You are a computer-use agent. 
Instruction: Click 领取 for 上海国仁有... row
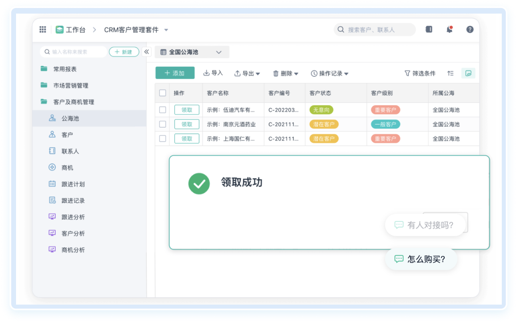click(x=187, y=139)
